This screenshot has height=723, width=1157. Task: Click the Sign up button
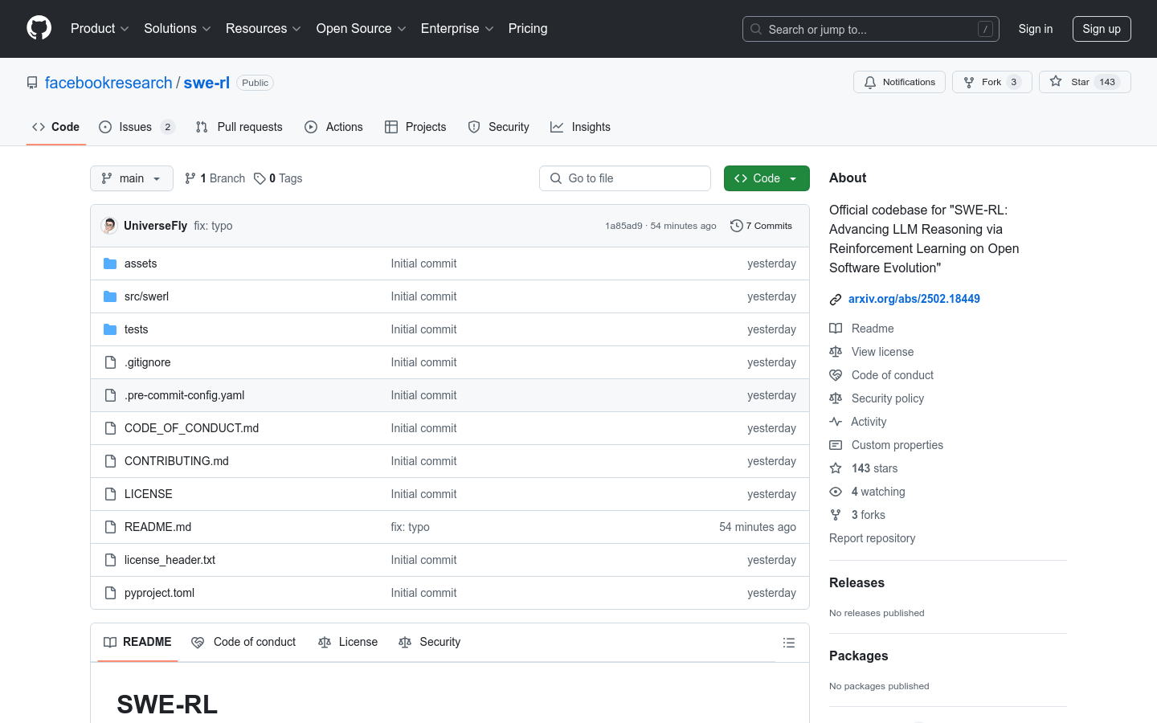(1101, 29)
